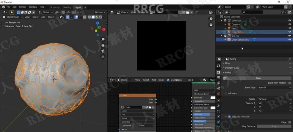Toggle viewport overlays icon
Viewport: 293px width, 132px height.
(76, 17)
